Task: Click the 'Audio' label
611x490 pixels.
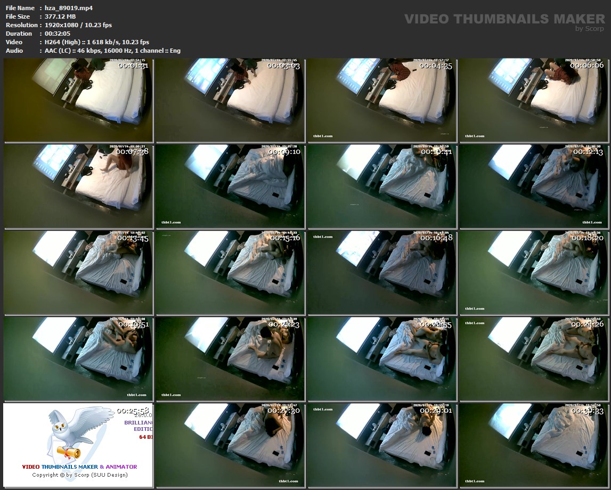Action: click(x=14, y=51)
